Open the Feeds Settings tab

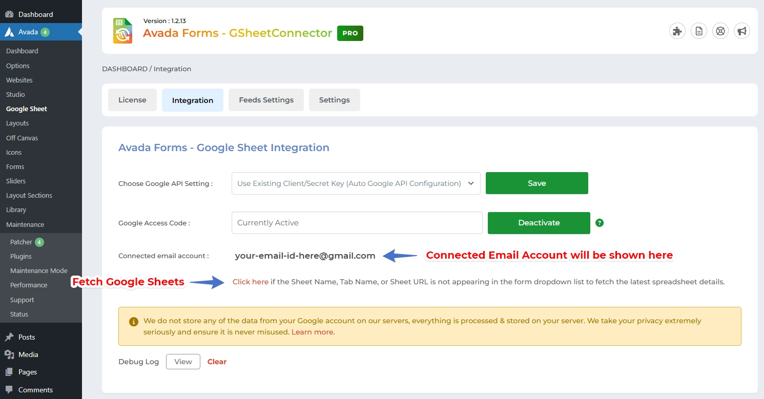pyautogui.click(x=266, y=100)
